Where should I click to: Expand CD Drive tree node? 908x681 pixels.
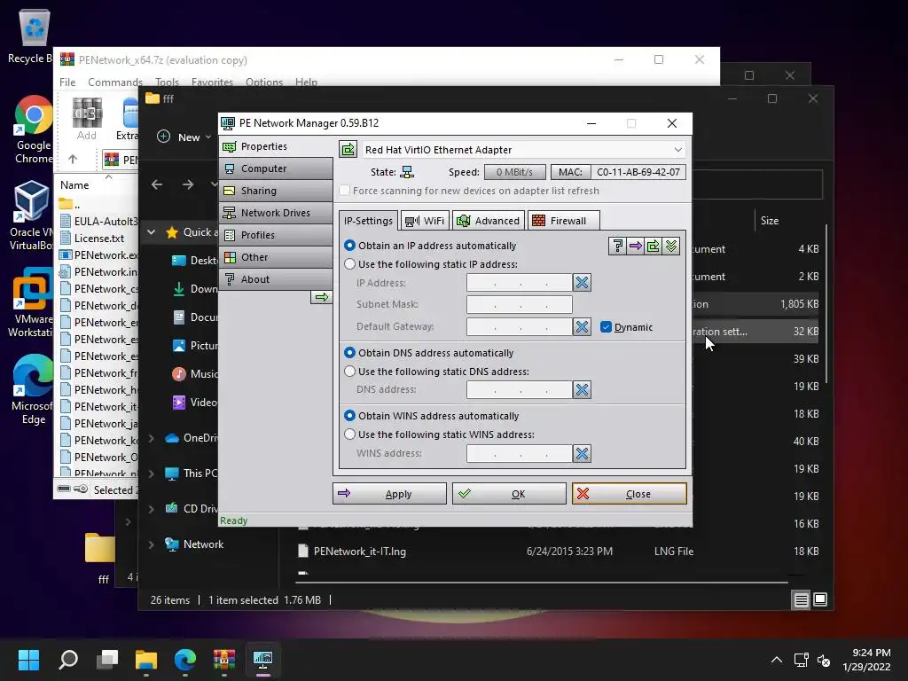coord(151,509)
